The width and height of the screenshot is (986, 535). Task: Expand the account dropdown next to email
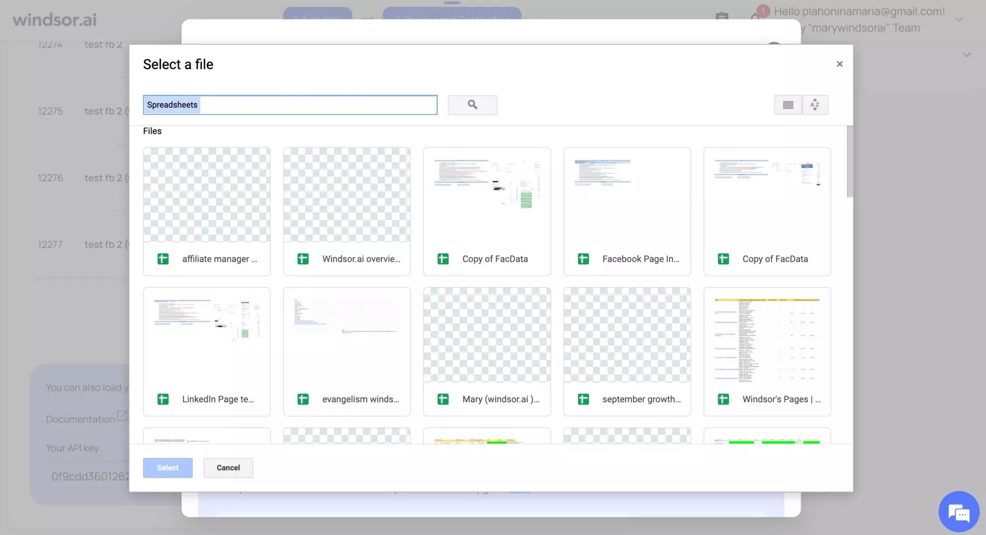coord(959,19)
